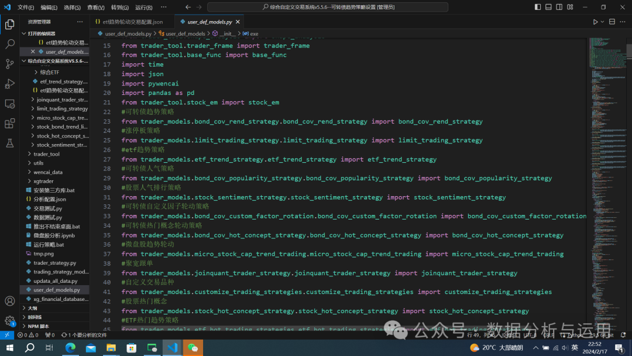Open trader_strategy.py in explorer
Image resolution: width=632 pixels, height=356 pixels.
pyautogui.click(x=54, y=263)
